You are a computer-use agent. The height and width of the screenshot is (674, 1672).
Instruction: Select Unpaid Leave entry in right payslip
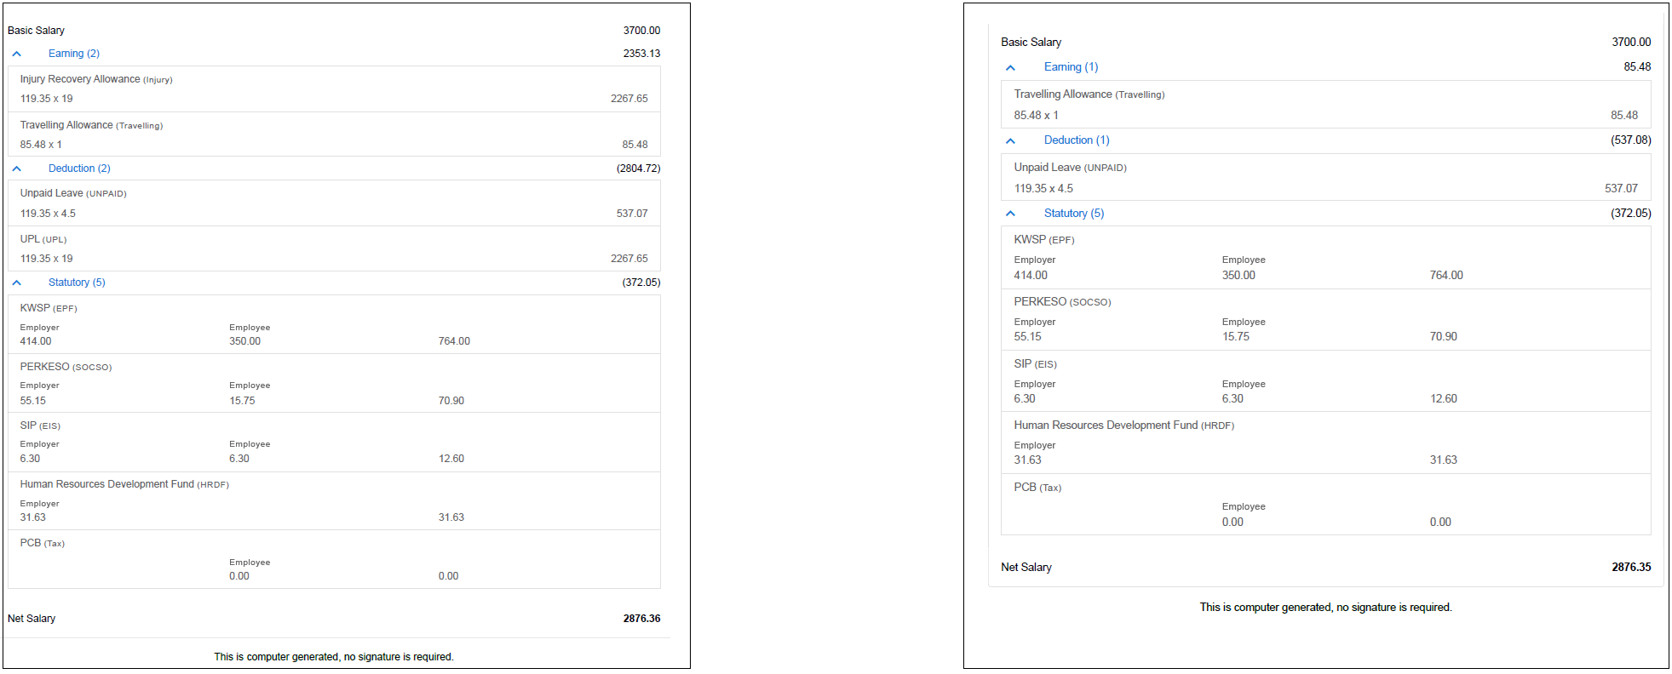[x=1070, y=168]
